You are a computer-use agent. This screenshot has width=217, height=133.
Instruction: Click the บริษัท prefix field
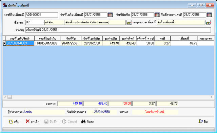54,22
